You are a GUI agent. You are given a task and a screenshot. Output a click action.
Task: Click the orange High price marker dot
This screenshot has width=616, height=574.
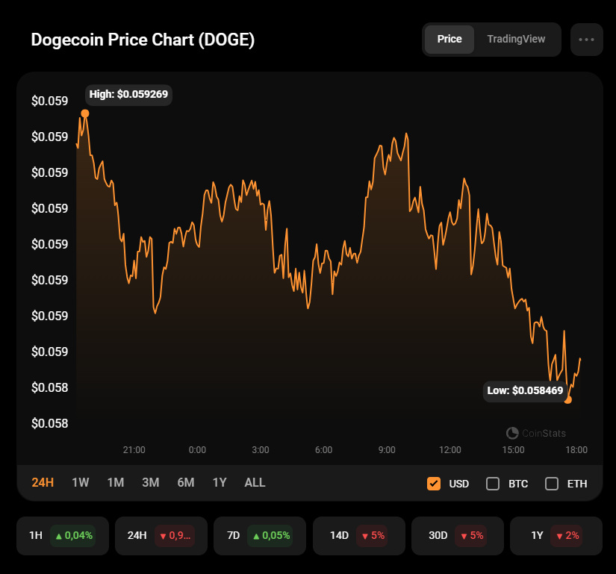pos(85,113)
